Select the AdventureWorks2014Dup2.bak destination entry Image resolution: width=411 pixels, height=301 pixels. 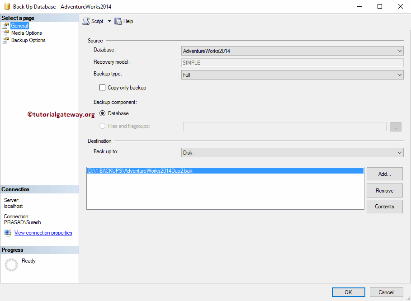pos(225,171)
